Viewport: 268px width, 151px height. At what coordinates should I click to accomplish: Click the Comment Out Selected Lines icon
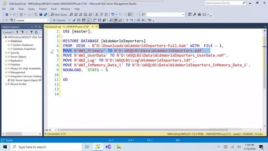point(127,20)
